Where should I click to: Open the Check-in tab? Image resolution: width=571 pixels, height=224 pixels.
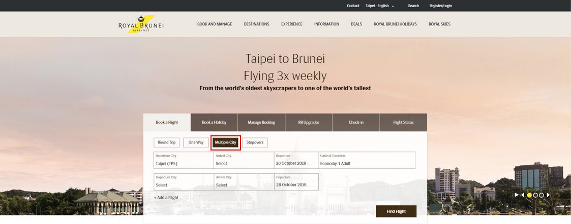(356, 122)
